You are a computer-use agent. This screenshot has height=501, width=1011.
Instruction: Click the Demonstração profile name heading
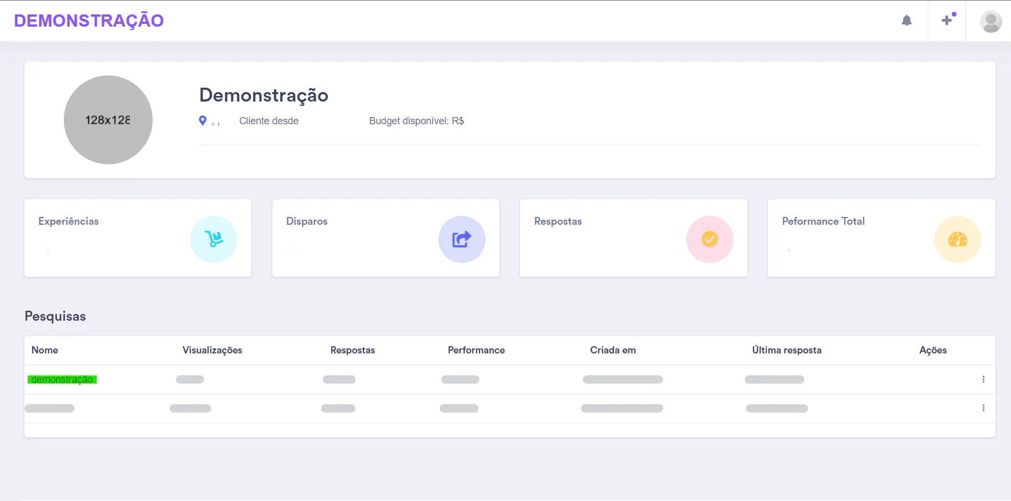pyautogui.click(x=264, y=95)
